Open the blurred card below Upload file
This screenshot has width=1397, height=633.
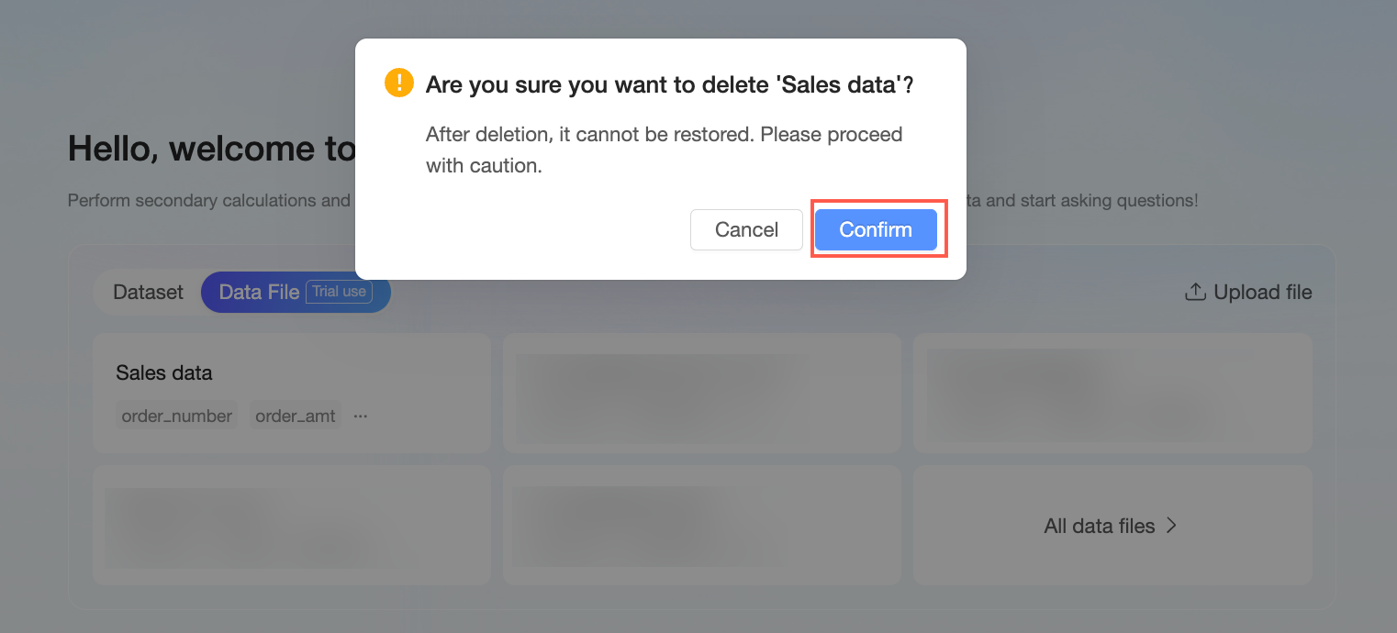[1112, 393]
